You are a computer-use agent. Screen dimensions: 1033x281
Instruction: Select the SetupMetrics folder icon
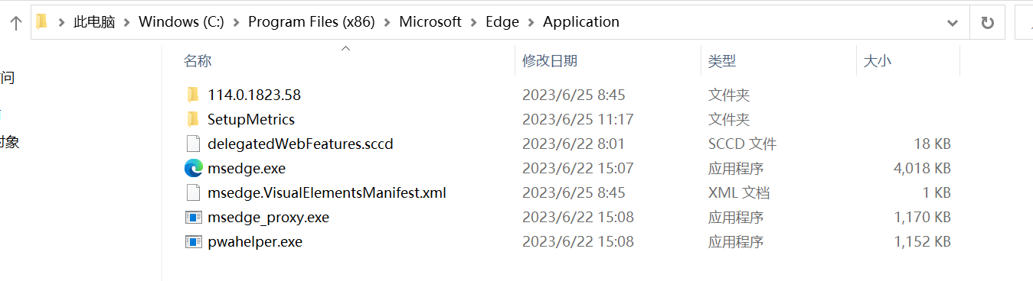193,119
